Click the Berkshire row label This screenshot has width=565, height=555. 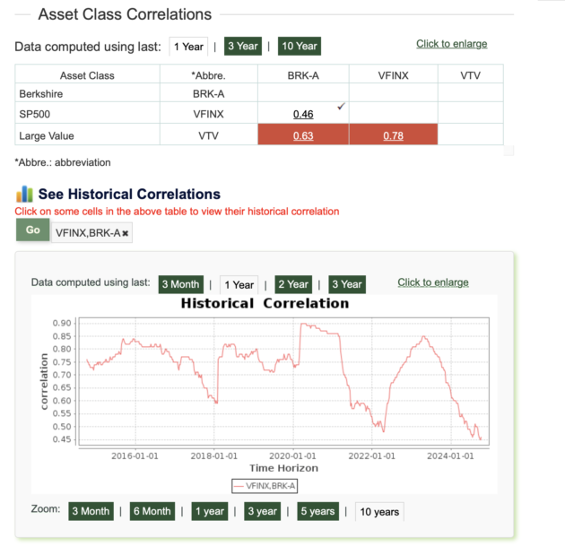40,94
